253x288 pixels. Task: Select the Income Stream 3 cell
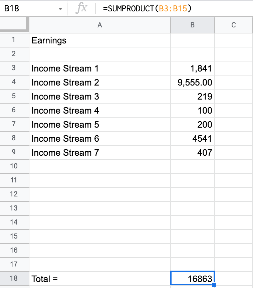(99, 96)
